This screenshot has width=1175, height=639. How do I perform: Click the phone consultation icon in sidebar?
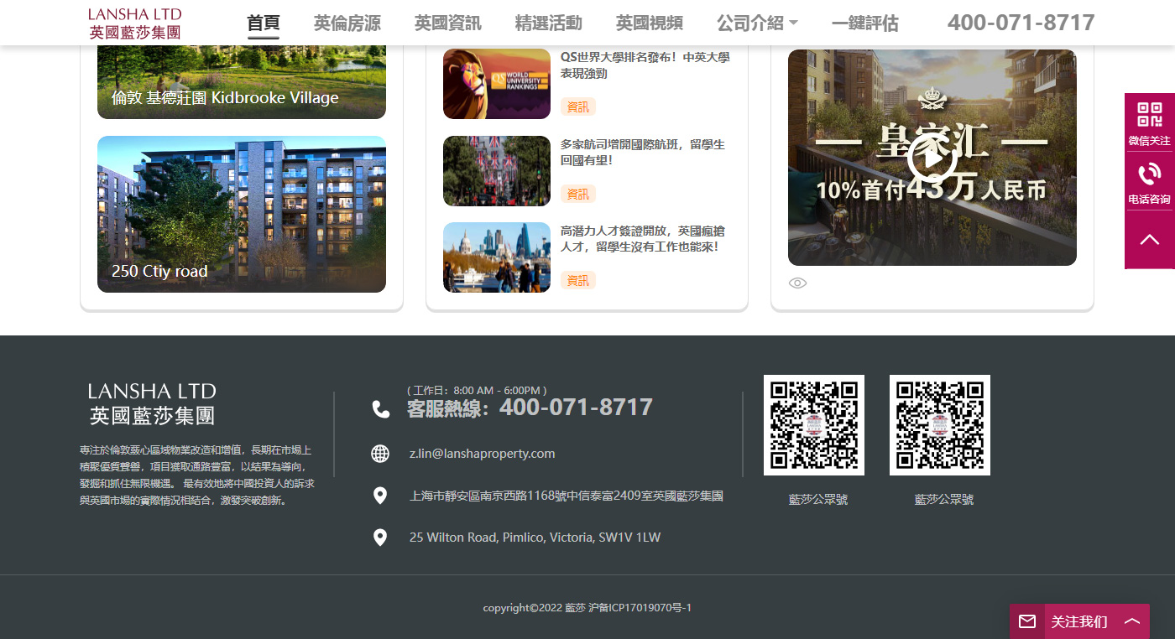tap(1149, 174)
